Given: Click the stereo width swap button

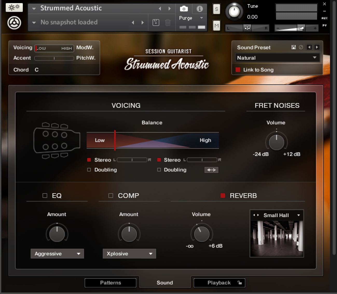Looking at the screenshot, I should [211, 170].
